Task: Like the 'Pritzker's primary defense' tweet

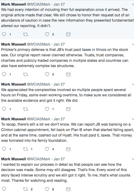Action: coord(47,74)
